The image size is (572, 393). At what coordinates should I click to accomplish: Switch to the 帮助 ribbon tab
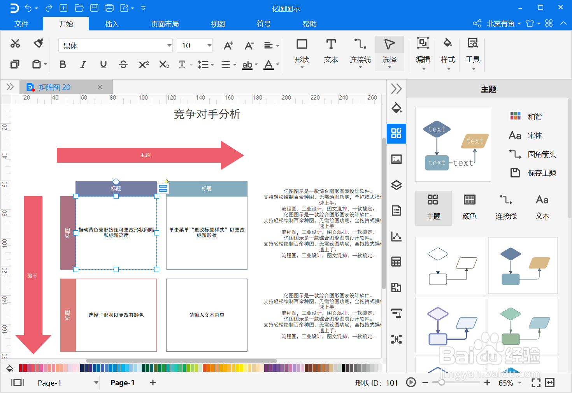point(310,24)
